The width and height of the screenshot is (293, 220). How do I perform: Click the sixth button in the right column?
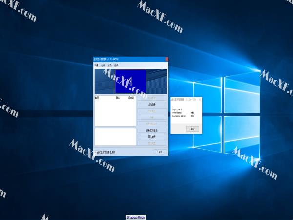(x=152, y=130)
